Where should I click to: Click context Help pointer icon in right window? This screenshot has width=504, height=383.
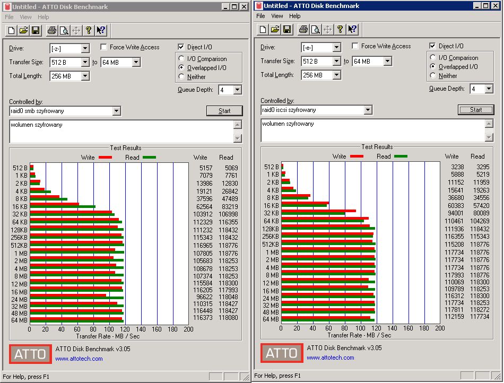pos(352,29)
